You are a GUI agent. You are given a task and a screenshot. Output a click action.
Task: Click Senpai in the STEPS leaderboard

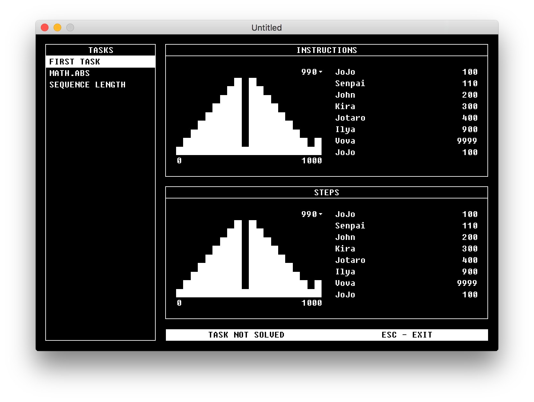pyautogui.click(x=350, y=226)
